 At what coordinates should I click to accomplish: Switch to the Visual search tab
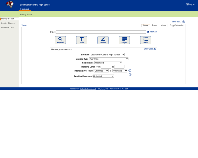point(163,25)
